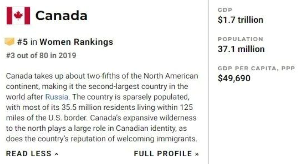Click the vertical divider beside stats panel
The image size is (302, 164).
click(x=208, y=82)
